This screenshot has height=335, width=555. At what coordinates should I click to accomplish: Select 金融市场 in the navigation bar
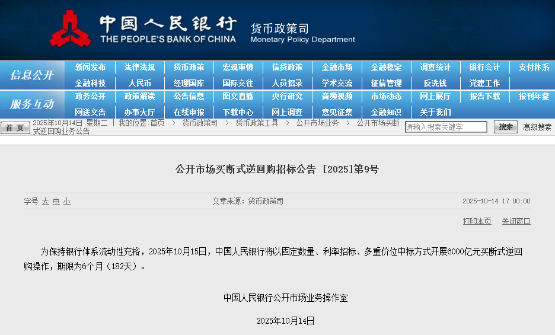point(337,68)
